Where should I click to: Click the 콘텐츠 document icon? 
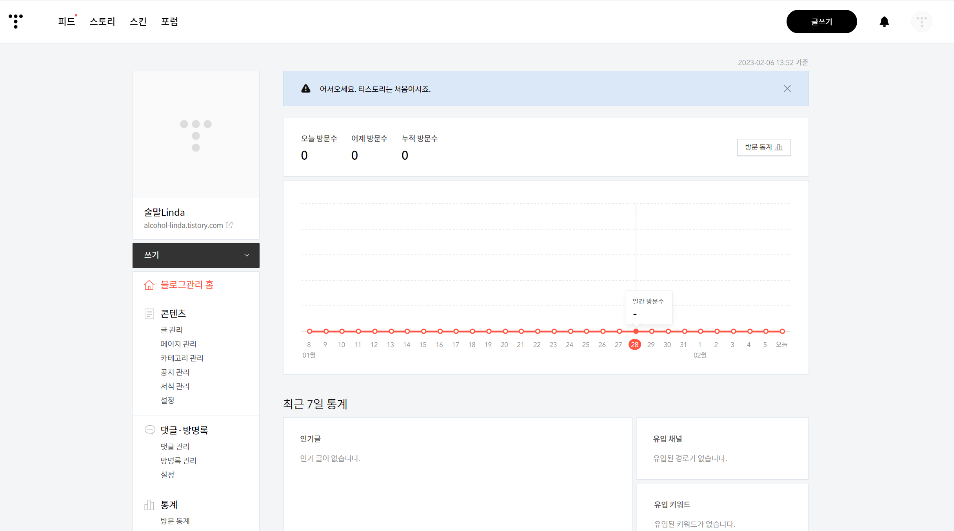point(149,314)
